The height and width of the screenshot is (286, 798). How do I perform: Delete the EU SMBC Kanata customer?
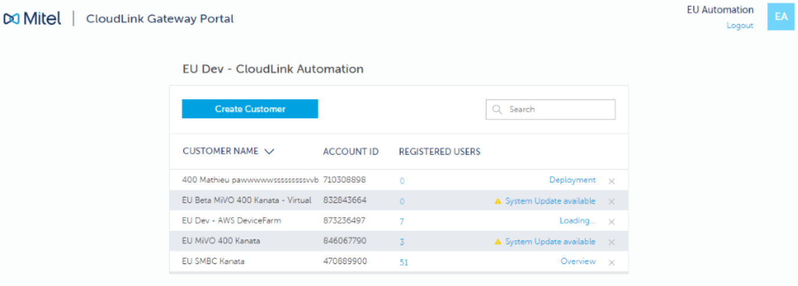[x=611, y=262]
